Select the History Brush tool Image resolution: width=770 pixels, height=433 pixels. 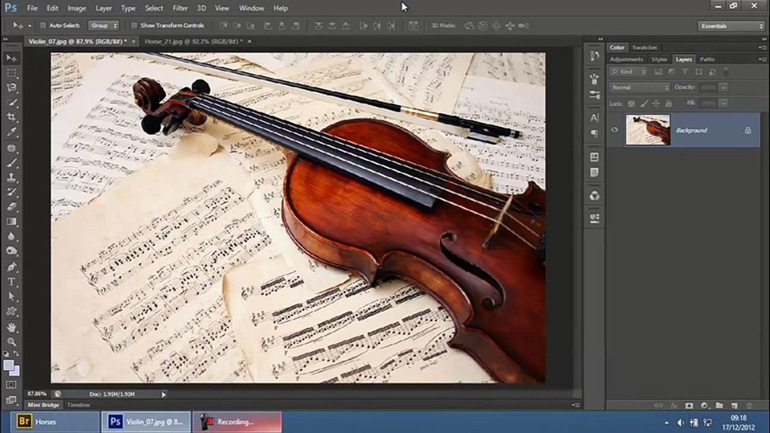click(x=11, y=192)
